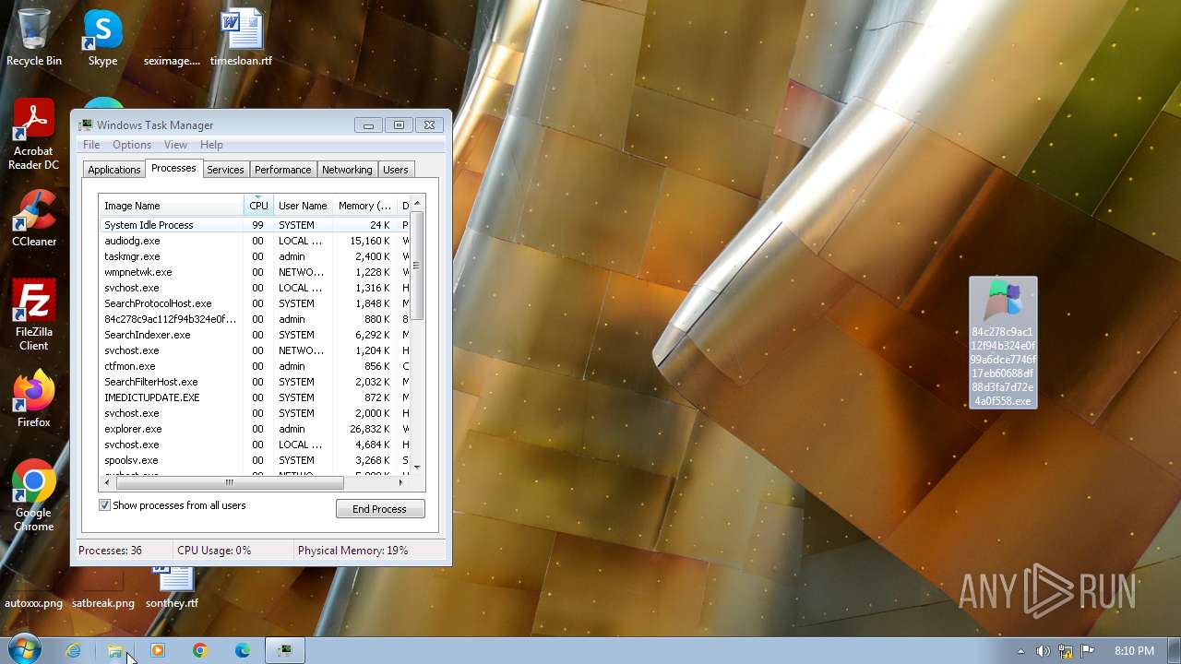The image size is (1181, 664).
Task: Switch to the Networking tab
Action: [x=347, y=170]
